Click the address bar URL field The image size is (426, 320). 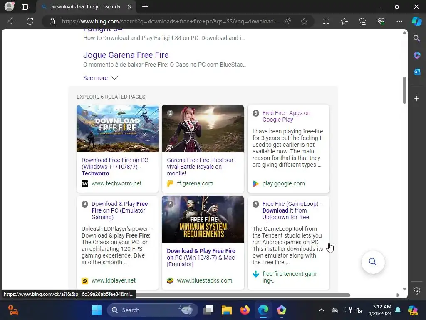point(170,21)
